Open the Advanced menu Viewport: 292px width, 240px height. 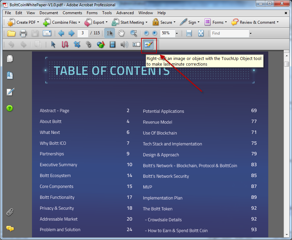[125, 13]
